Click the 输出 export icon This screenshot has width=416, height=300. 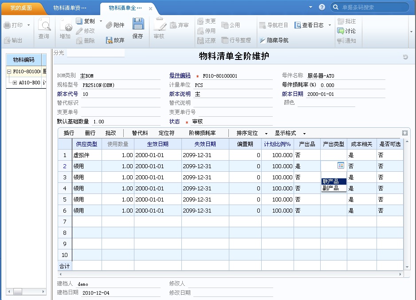tap(7, 40)
